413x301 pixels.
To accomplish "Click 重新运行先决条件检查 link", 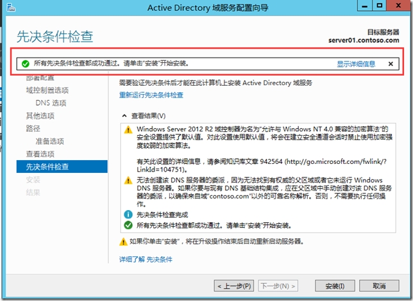I will (151, 95).
